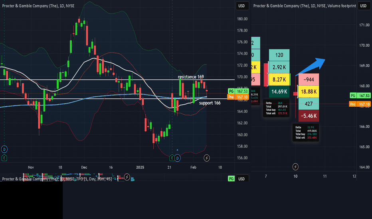The image size is (372, 219).
Task: Click the Volume footprint chart title
Action: click(305, 6)
